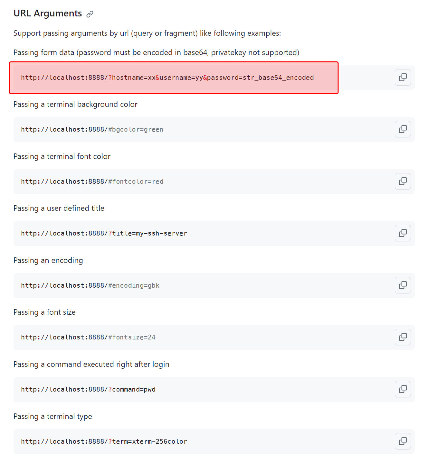Click the title=my-ssh-server code snippet text
428x463 pixels.
pyautogui.click(x=104, y=234)
